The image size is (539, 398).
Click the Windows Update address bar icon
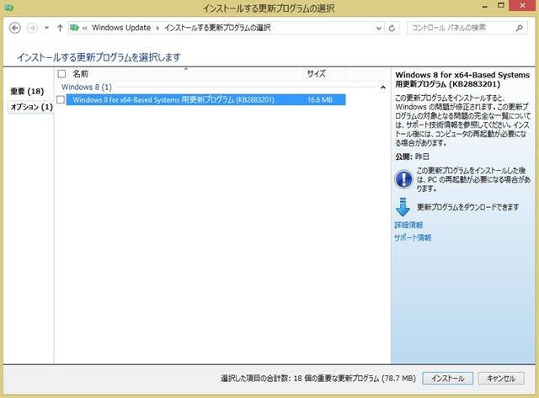tap(74, 28)
